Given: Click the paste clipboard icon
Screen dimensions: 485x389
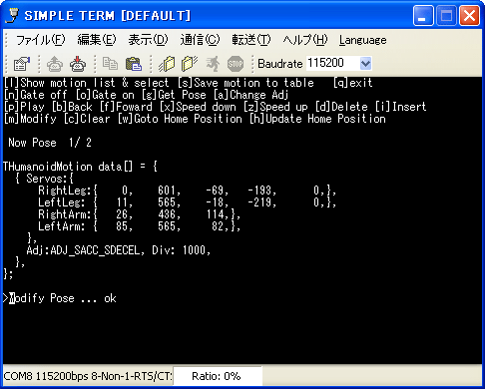Looking at the screenshot, I should [134, 64].
